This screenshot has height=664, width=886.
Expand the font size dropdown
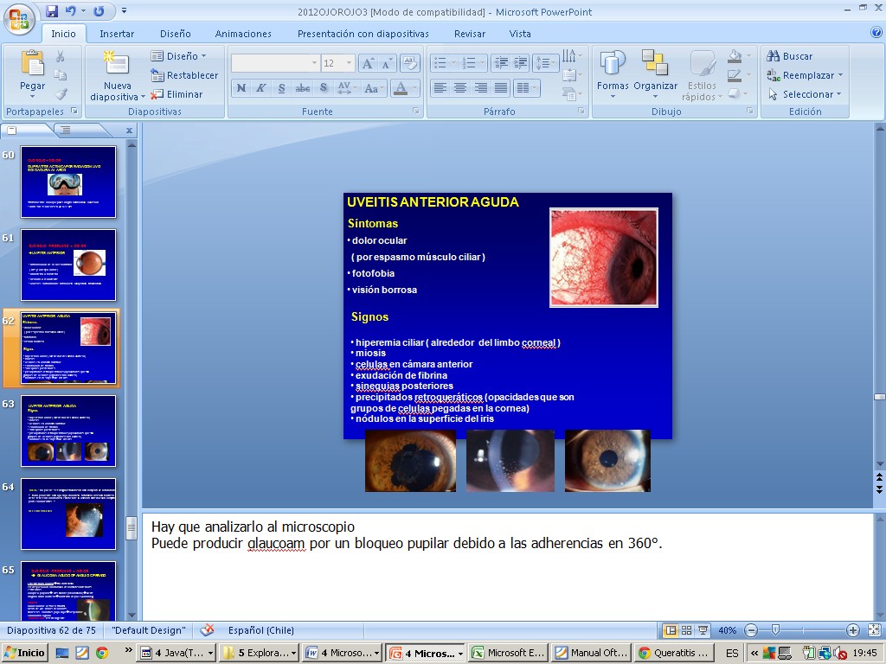point(349,63)
